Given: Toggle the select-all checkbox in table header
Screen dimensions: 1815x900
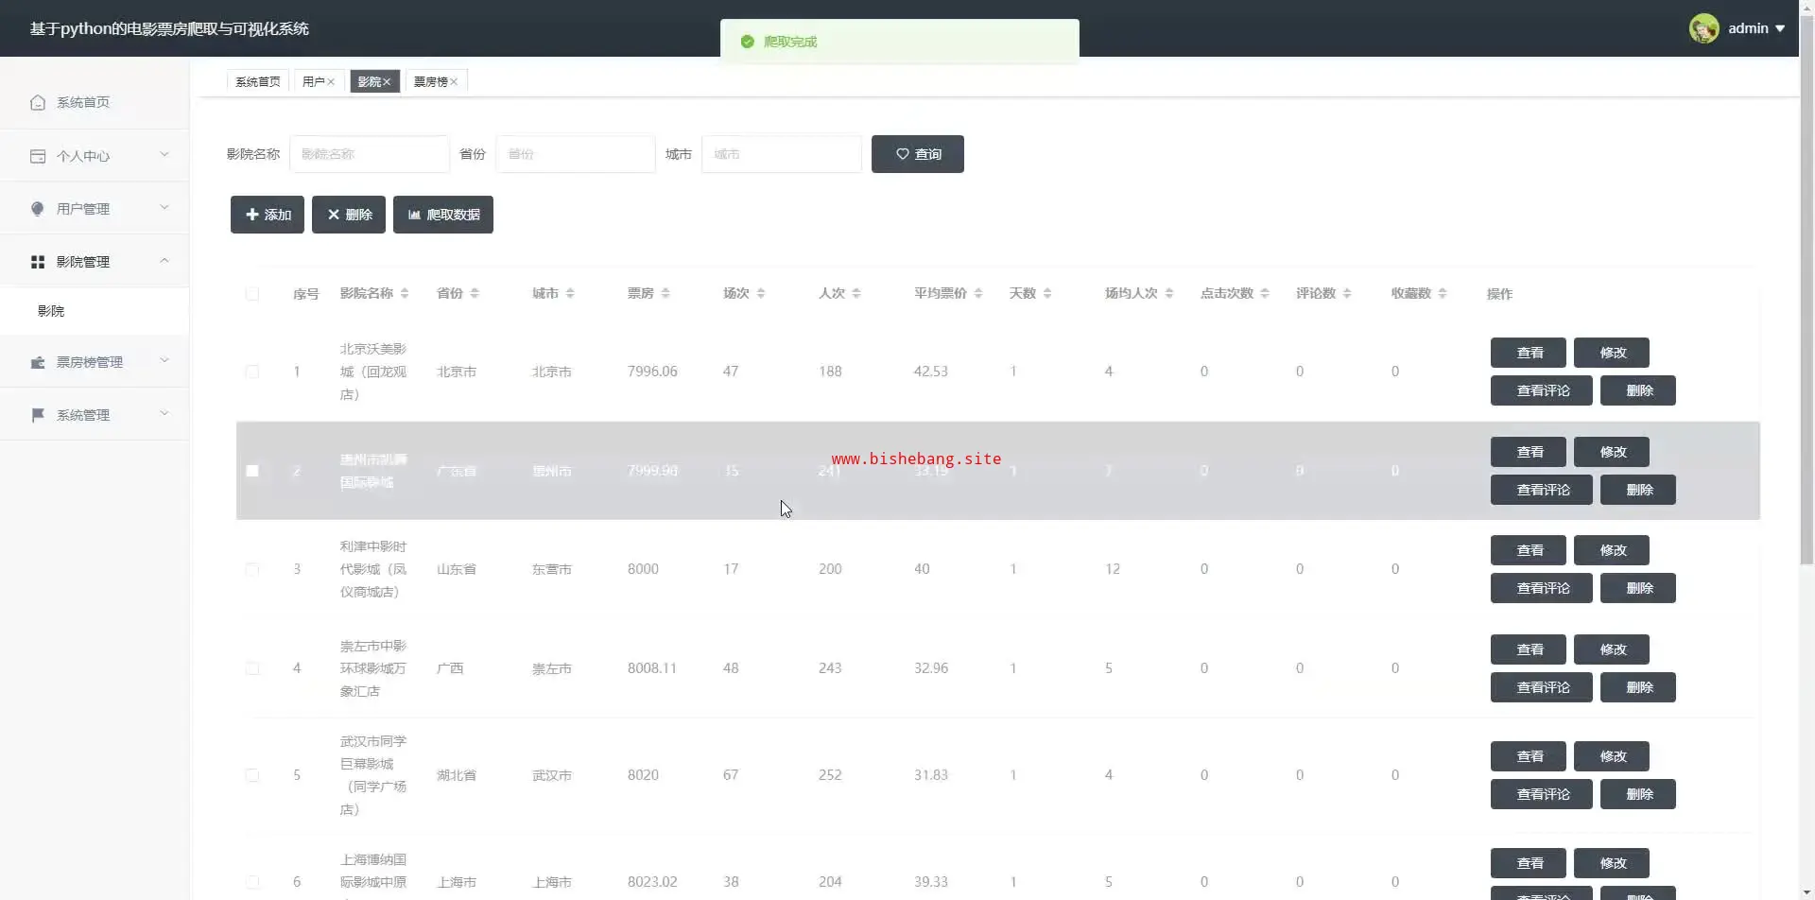Looking at the screenshot, I should coord(252,294).
